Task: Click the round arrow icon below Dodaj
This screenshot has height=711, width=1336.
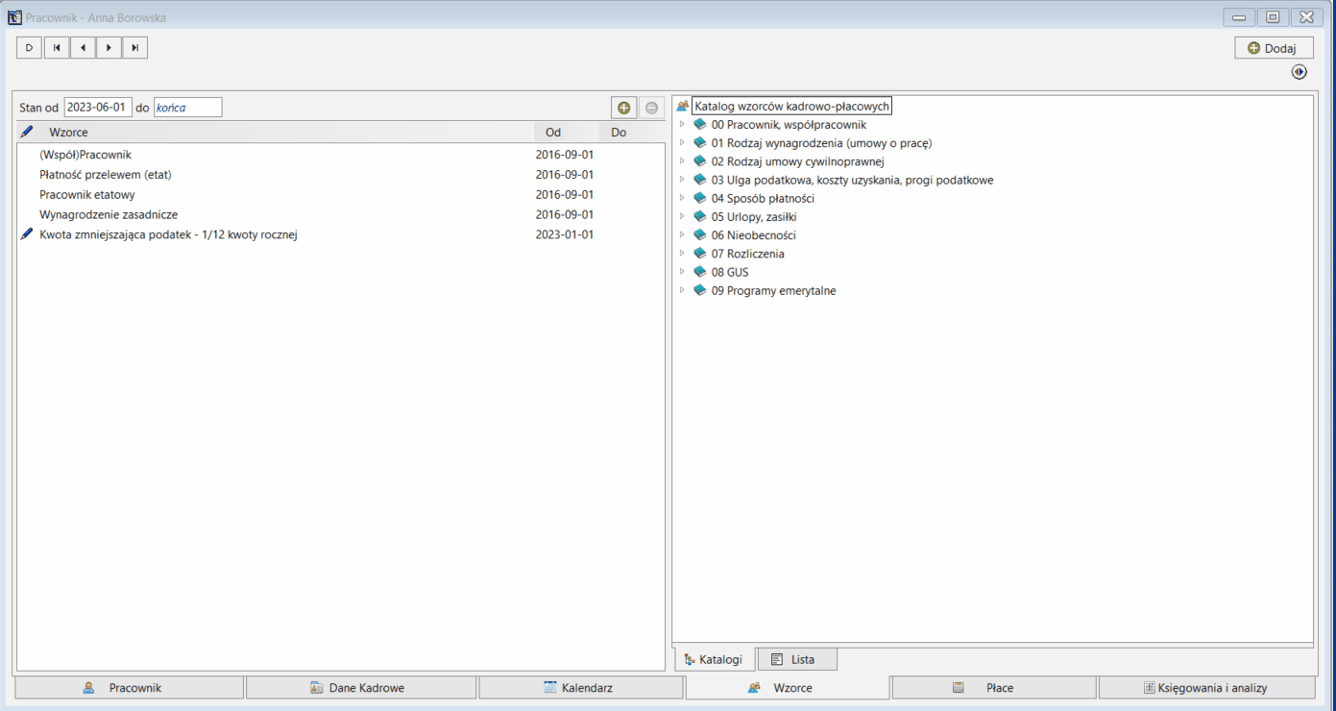Action: [x=1300, y=72]
